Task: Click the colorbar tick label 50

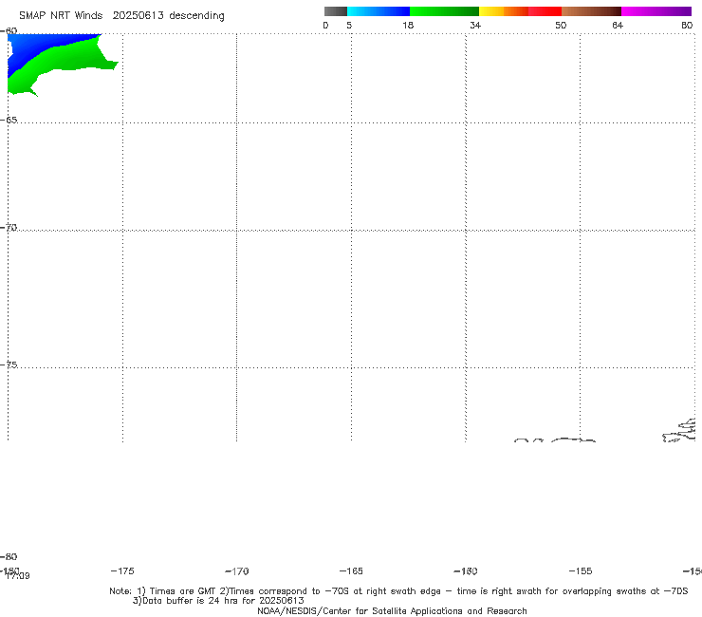Action: point(561,25)
